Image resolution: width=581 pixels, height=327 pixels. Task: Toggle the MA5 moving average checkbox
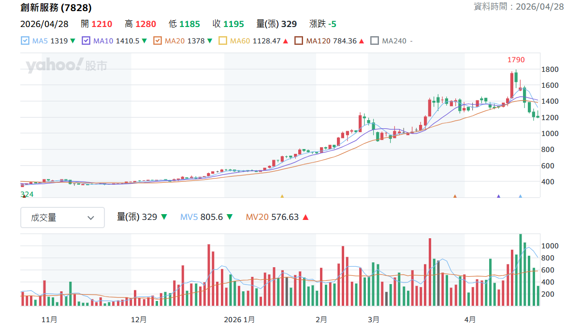[x=25, y=41]
